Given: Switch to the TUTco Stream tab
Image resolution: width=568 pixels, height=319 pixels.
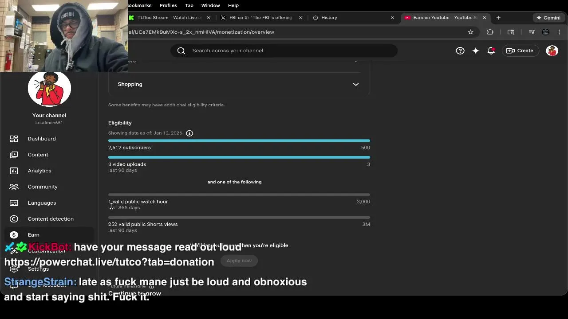Looking at the screenshot, I should tap(169, 18).
